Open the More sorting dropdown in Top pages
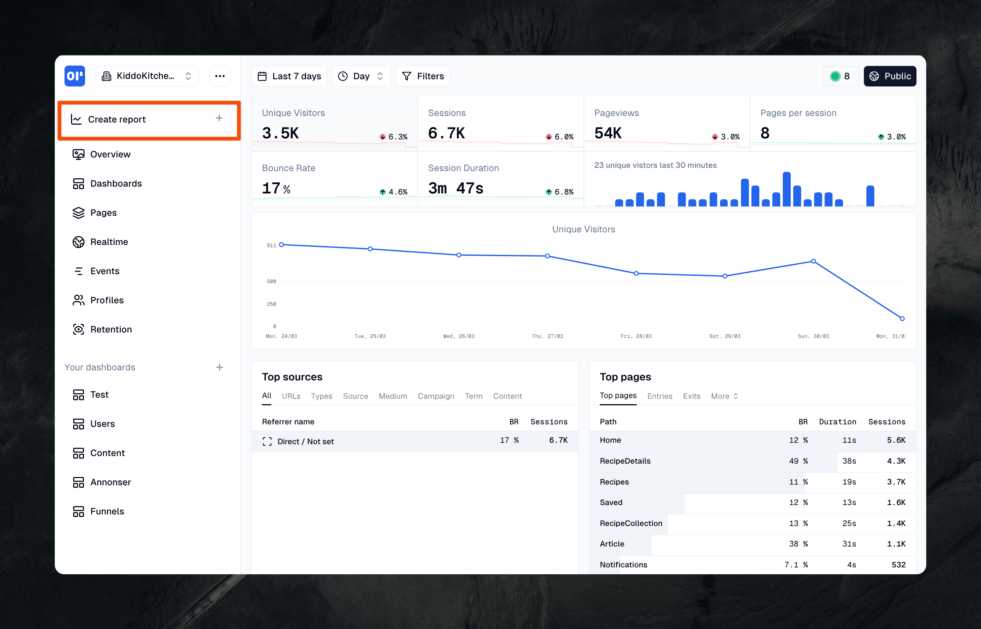The image size is (981, 629). click(724, 396)
